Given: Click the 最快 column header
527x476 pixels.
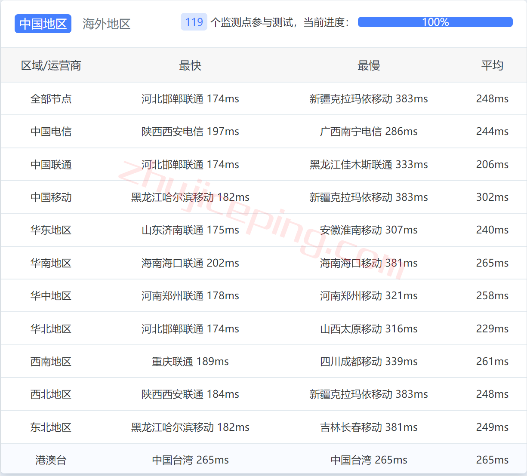Looking at the screenshot, I should [190, 65].
